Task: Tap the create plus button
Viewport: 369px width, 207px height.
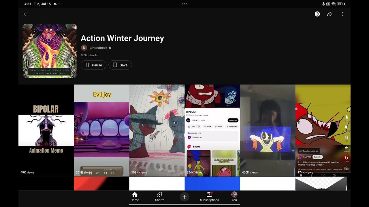Action: [184, 197]
